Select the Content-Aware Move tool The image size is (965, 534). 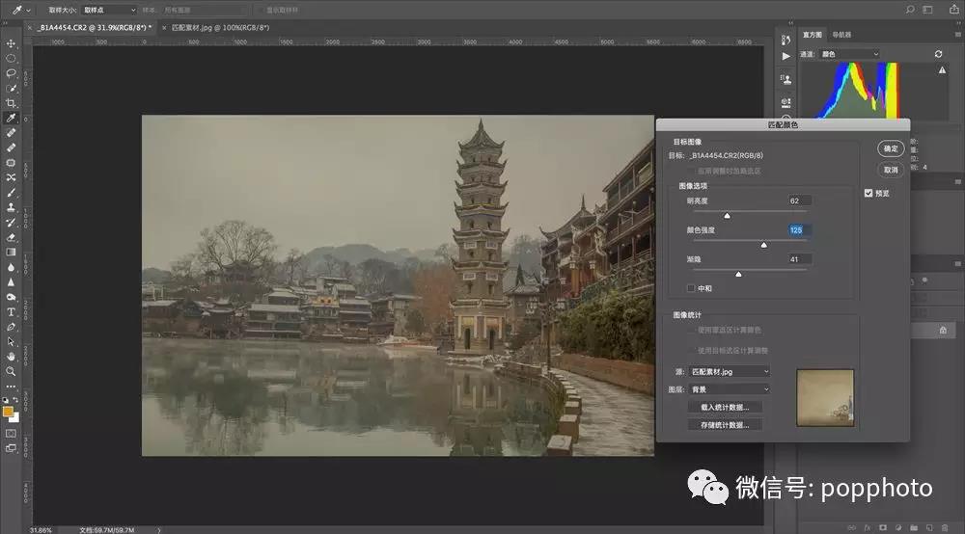click(x=11, y=177)
